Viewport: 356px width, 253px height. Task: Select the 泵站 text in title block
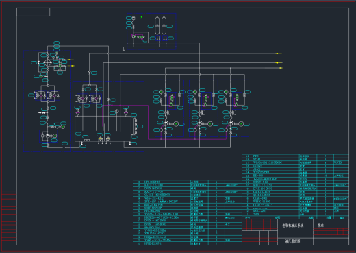coord(320,225)
